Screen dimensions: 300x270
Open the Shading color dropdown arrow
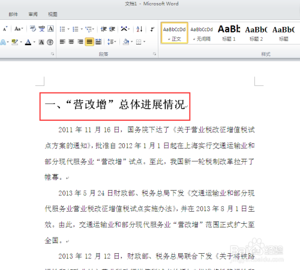click(x=131, y=41)
